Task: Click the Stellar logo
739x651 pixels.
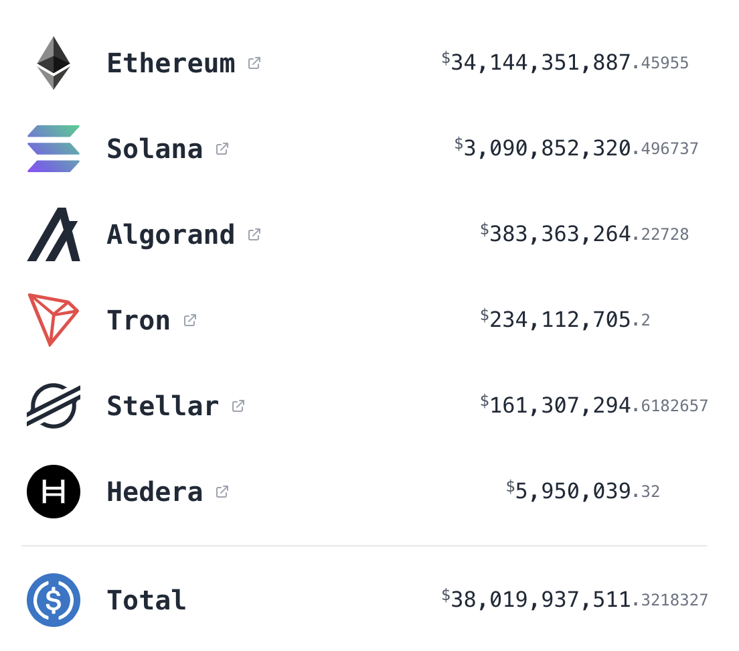Action: [54, 406]
